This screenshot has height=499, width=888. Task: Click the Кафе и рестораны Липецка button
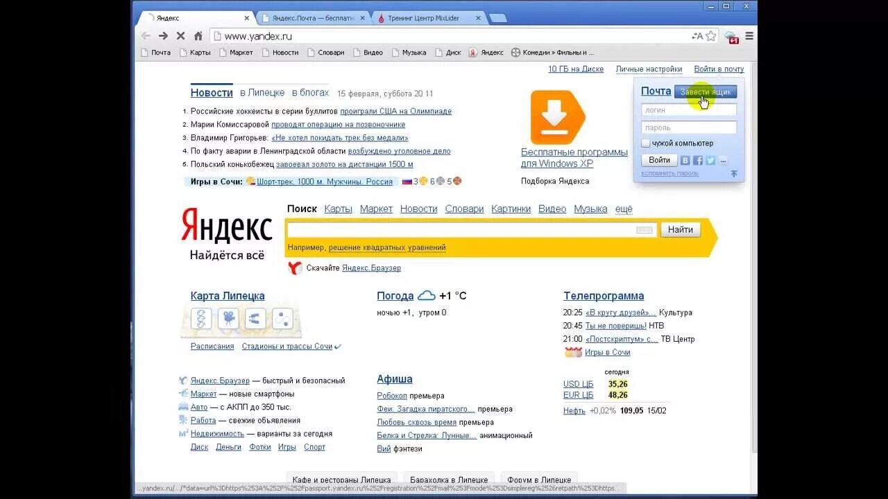point(341,480)
